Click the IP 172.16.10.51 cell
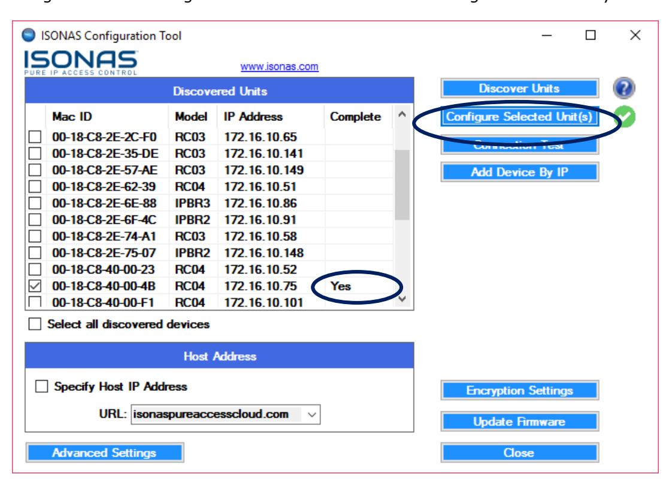The height and width of the screenshot is (489, 672). point(260,187)
